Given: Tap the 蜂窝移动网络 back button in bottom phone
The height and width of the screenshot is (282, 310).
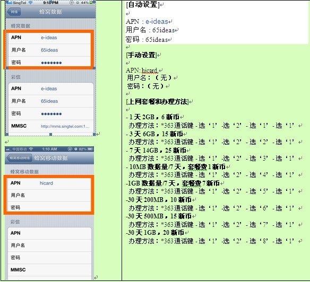Looking at the screenshot, I should [x=19, y=158].
